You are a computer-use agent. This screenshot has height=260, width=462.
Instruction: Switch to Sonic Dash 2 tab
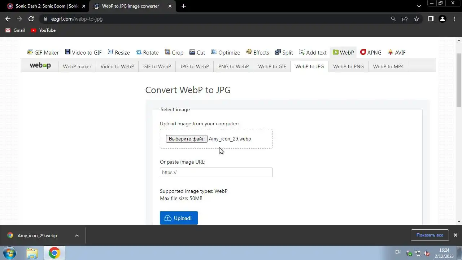[43, 6]
